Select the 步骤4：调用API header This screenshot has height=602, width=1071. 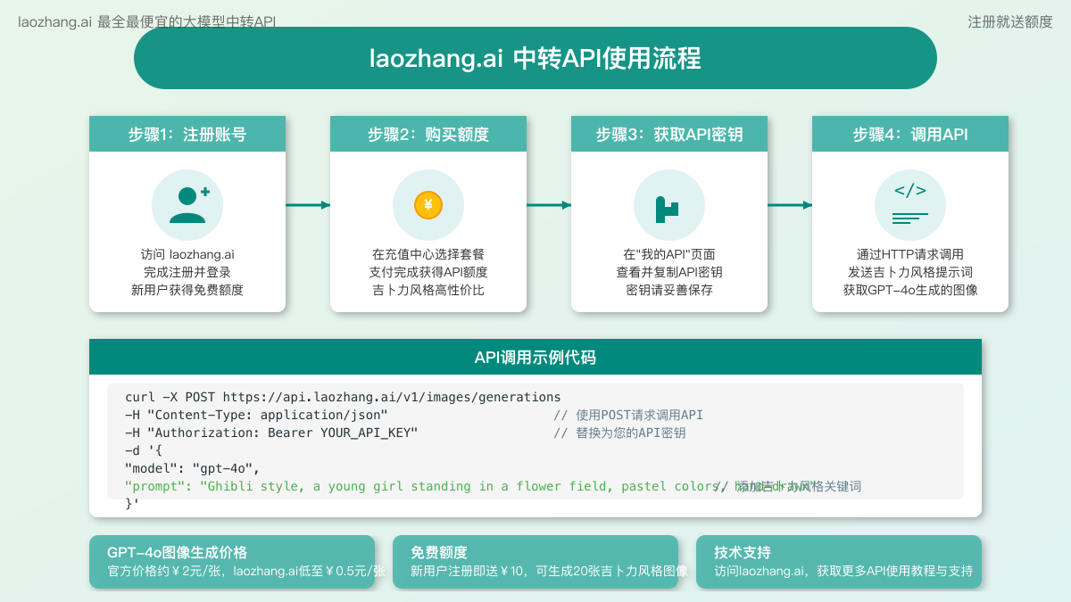point(910,135)
